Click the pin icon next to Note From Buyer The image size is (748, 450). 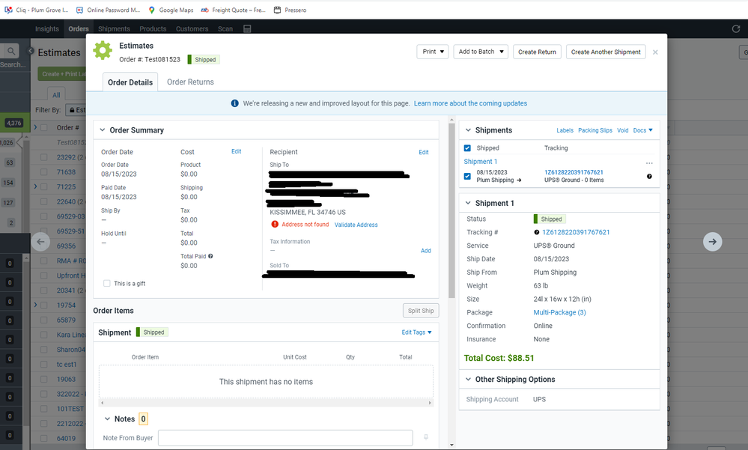(x=426, y=437)
